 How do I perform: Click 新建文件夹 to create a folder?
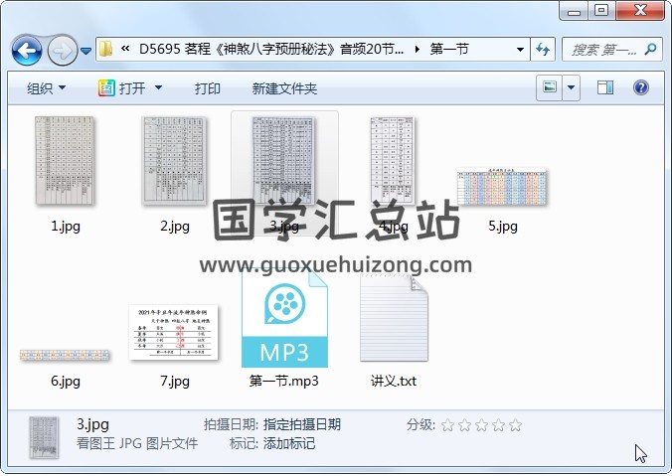tap(284, 88)
